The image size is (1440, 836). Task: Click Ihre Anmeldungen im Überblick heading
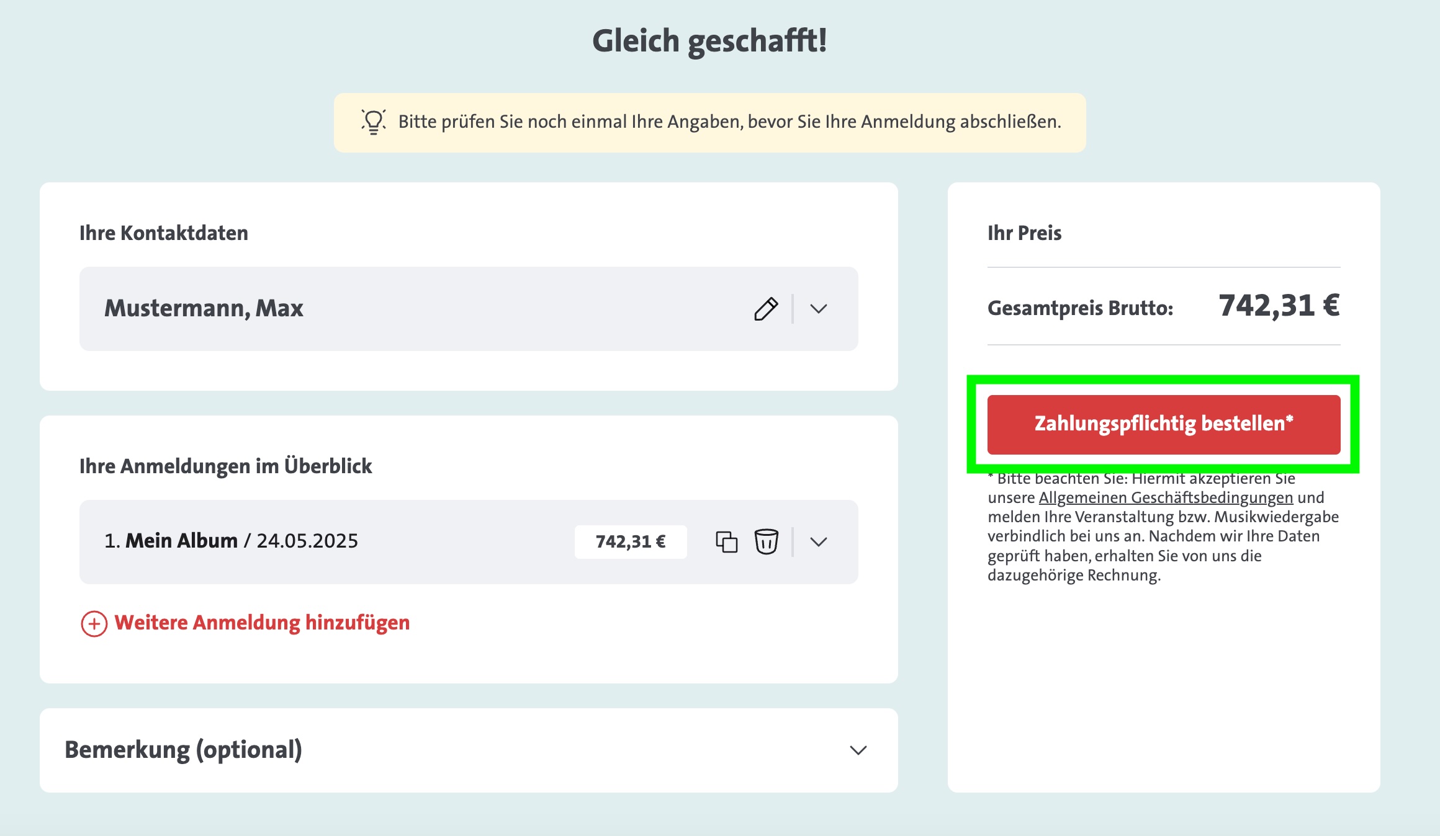pos(226,466)
